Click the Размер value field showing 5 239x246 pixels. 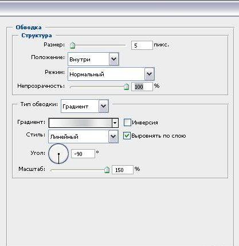coord(142,45)
